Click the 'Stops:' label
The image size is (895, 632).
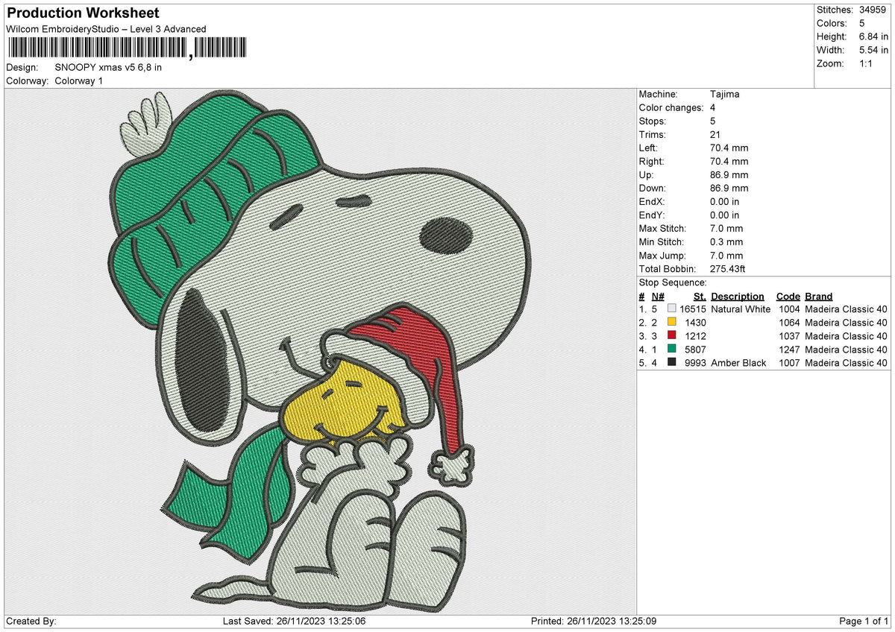click(x=653, y=121)
